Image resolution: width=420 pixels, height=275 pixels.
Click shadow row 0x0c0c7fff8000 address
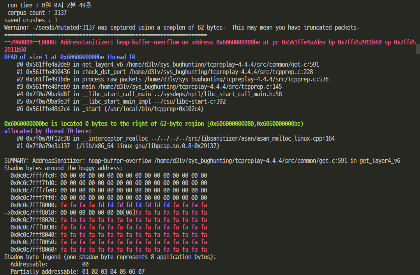pos(34,205)
